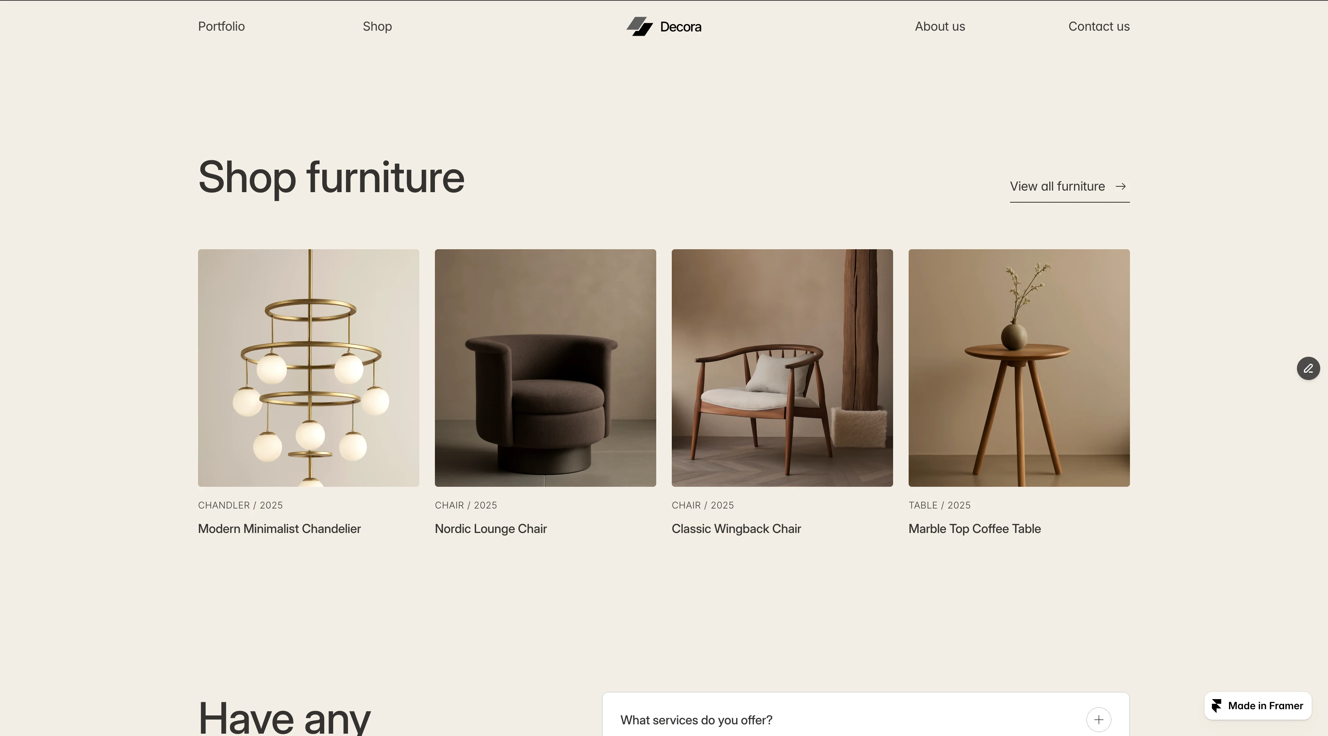The width and height of the screenshot is (1328, 736).
Task: Open the Nordic Lounge Chair product image
Action: 546,368
